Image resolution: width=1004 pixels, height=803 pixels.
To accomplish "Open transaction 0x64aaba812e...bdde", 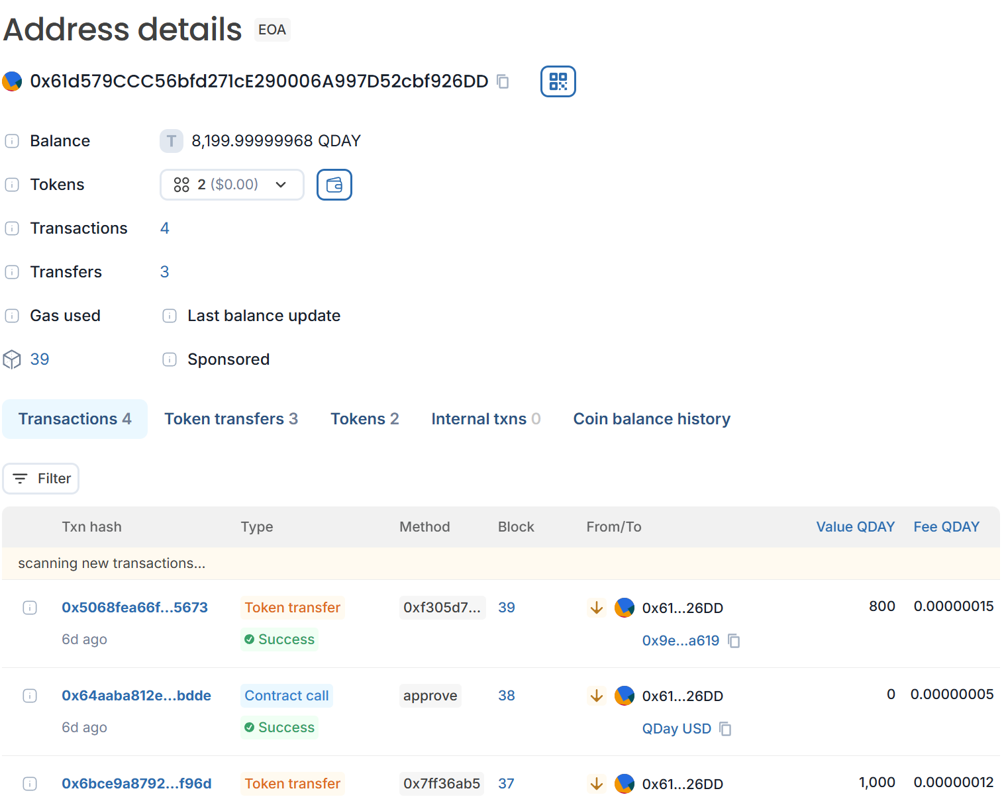I will coord(136,696).
